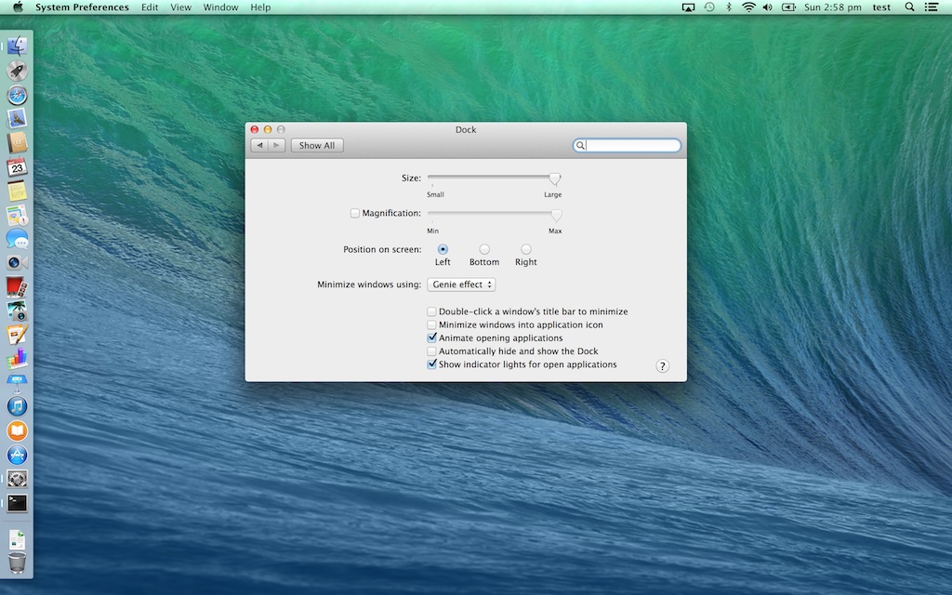
Task: Open the volume control in menu bar
Action: (767, 7)
